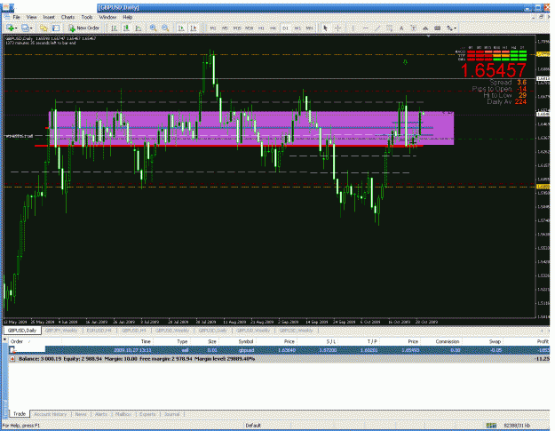Sort trades by the Order column header
The height and width of the screenshot is (431, 555).
(17, 341)
